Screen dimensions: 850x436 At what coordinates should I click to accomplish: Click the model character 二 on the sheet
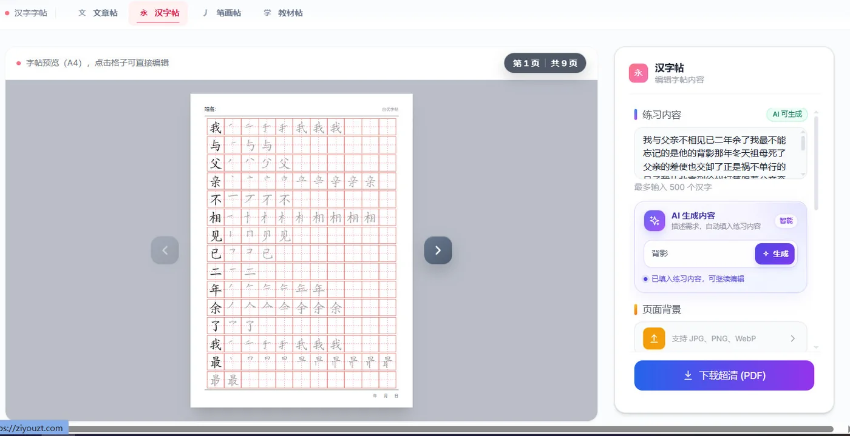(216, 272)
